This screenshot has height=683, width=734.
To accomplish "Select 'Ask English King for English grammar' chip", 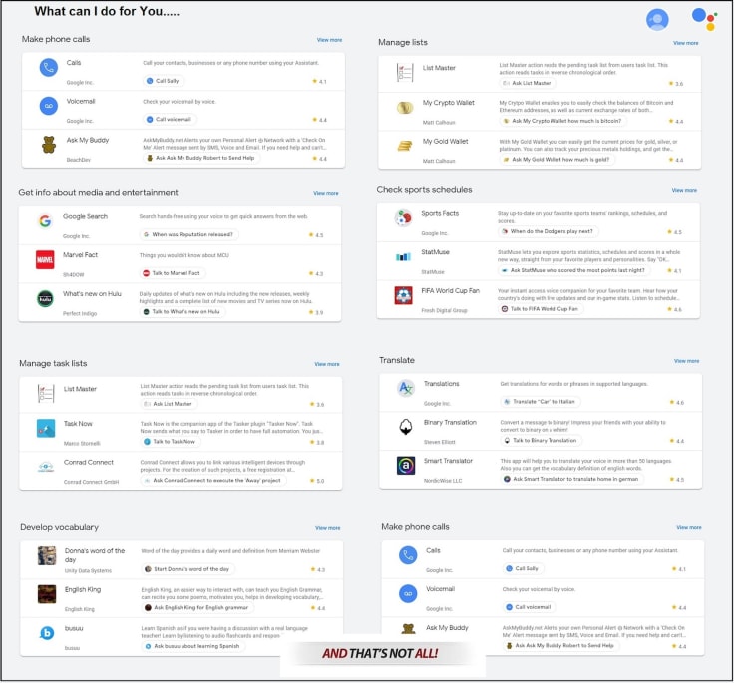I will click(197, 607).
